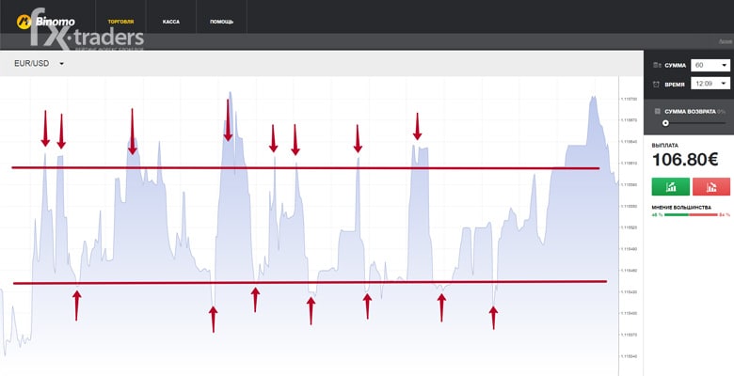The width and height of the screenshot is (734, 376).
Task: Click the red down-trade button
Action: click(711, 187)
